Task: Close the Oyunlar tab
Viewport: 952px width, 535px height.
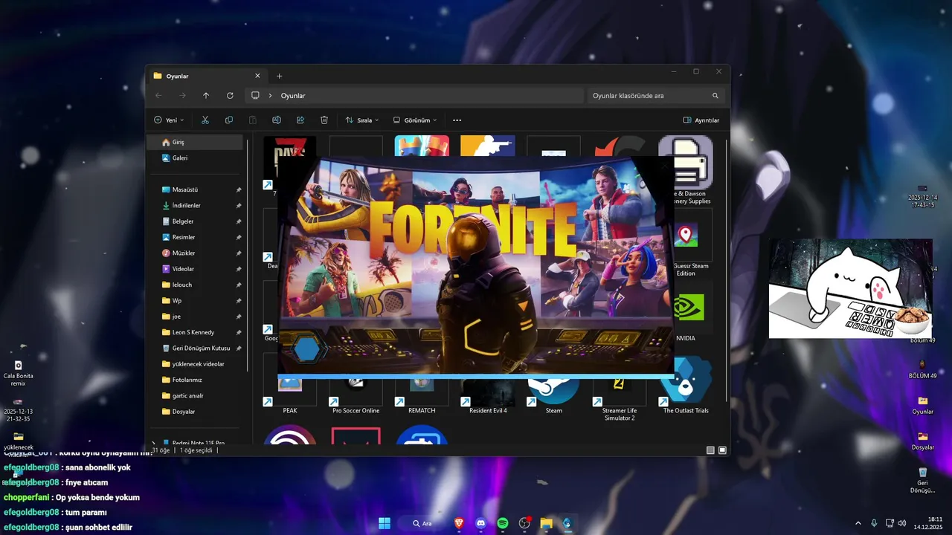Action: [257, 76]
